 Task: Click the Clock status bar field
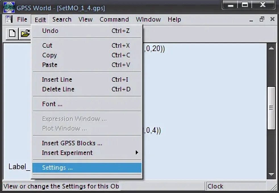pos(236,186)
